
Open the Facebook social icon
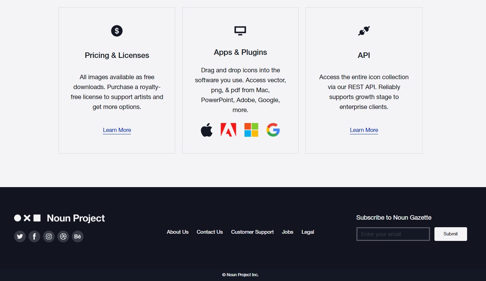point(34,236)
